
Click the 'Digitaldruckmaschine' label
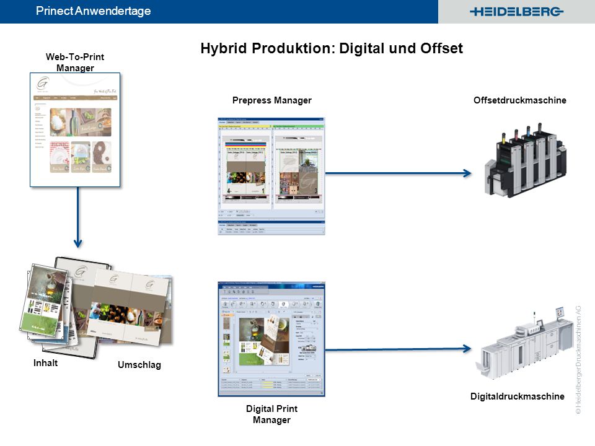coord(517,396)
